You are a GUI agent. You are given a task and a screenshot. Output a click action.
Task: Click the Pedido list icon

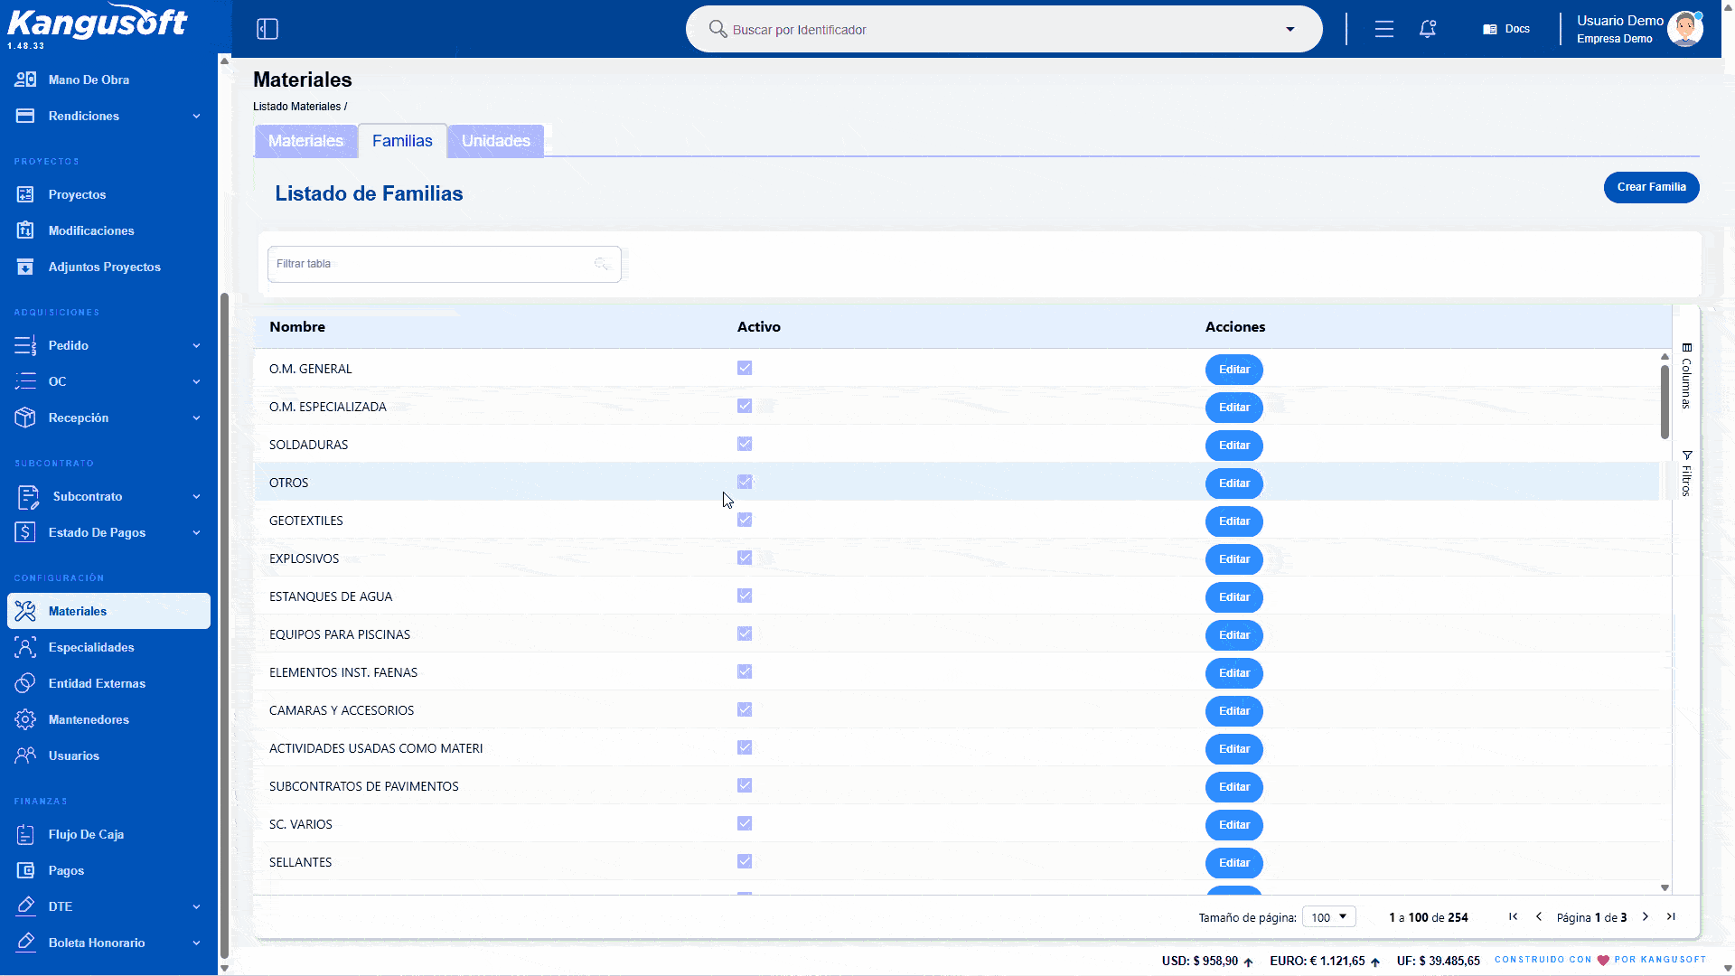25,345
